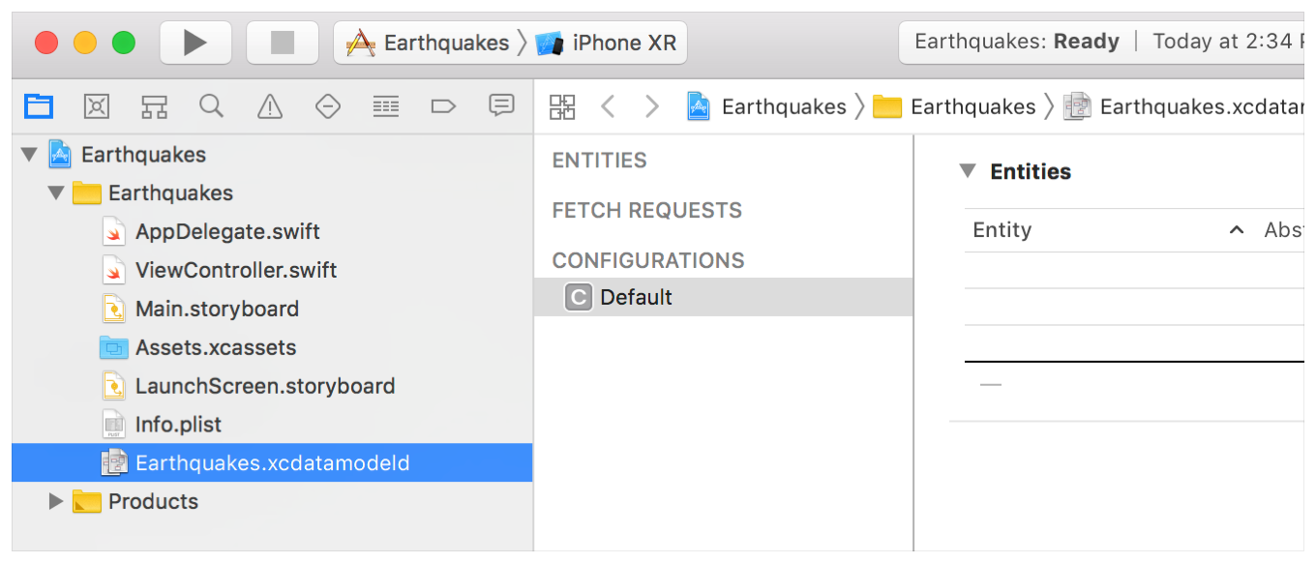
Task: Open the Breakpoint navigator
Action: click(x=443, y=106)
